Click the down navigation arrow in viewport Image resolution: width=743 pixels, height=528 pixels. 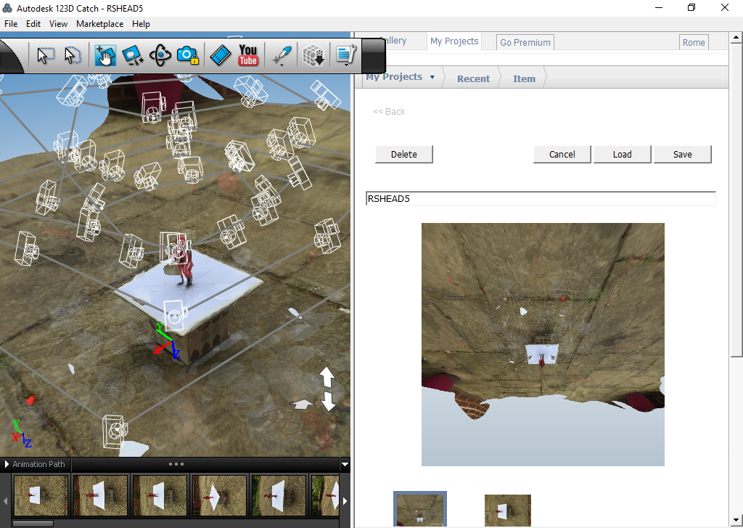pos(329,400)
